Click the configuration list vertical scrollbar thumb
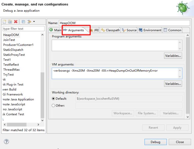 [42, 95]
